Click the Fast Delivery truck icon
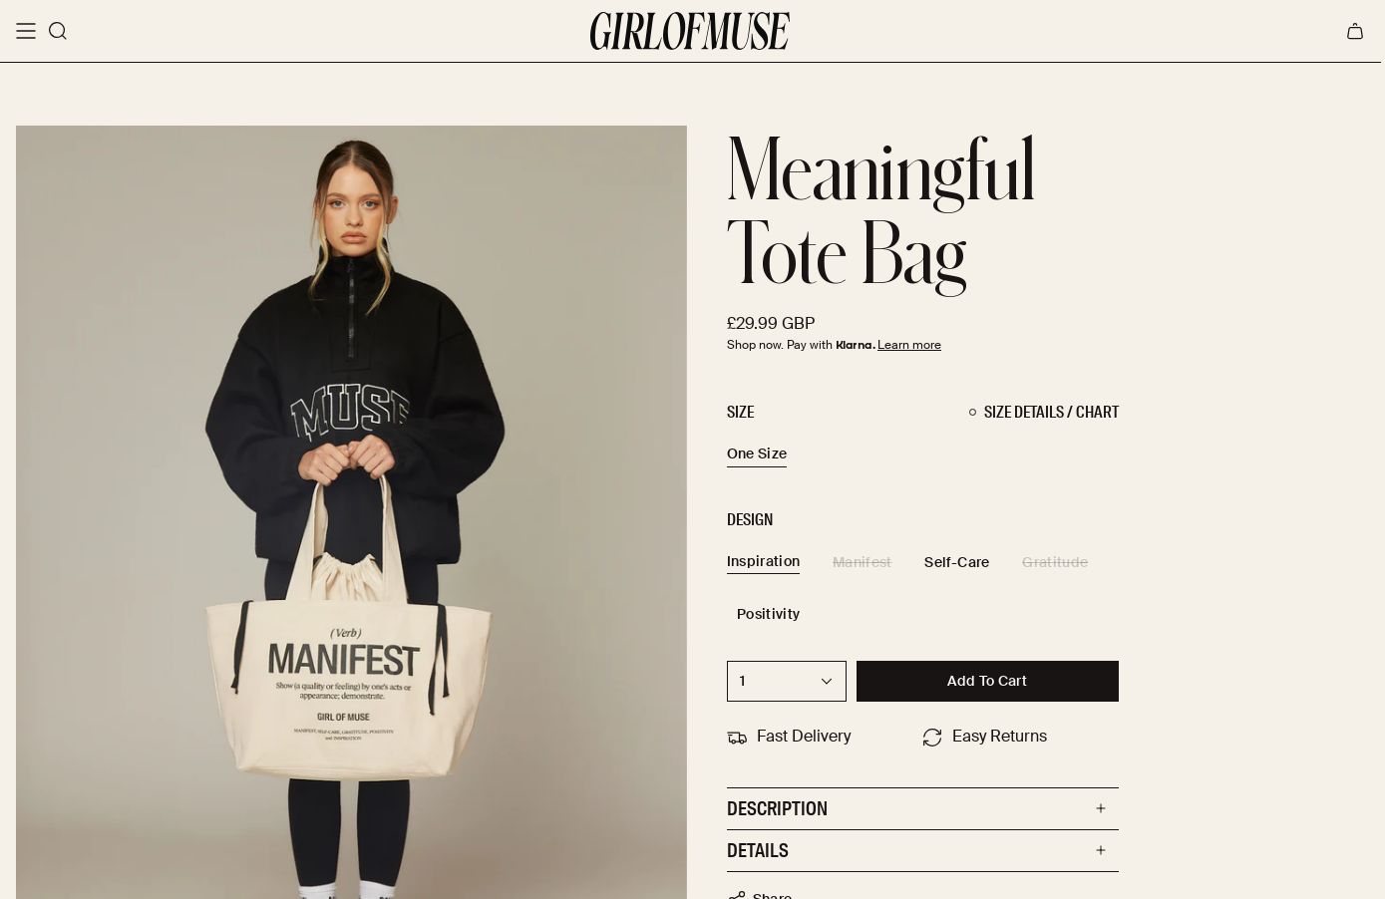This screenshot has width=1385, height=899. pyautogui.click(x=737, y=738)
